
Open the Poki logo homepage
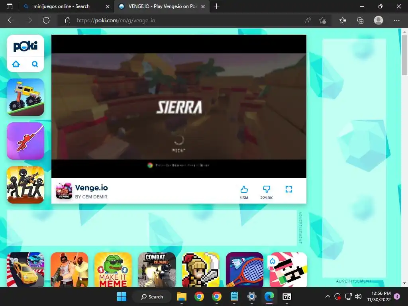click(x=25, y=46)
